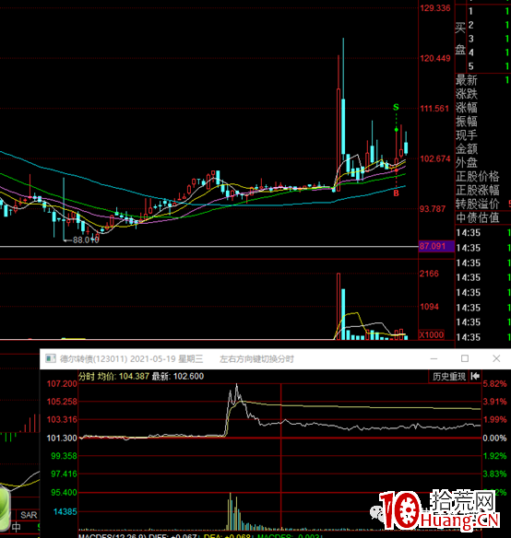The height and width of the screenshot is (538, 511).
Task: Click the 1094 volume axis label
Action: [x=429, y=307]
